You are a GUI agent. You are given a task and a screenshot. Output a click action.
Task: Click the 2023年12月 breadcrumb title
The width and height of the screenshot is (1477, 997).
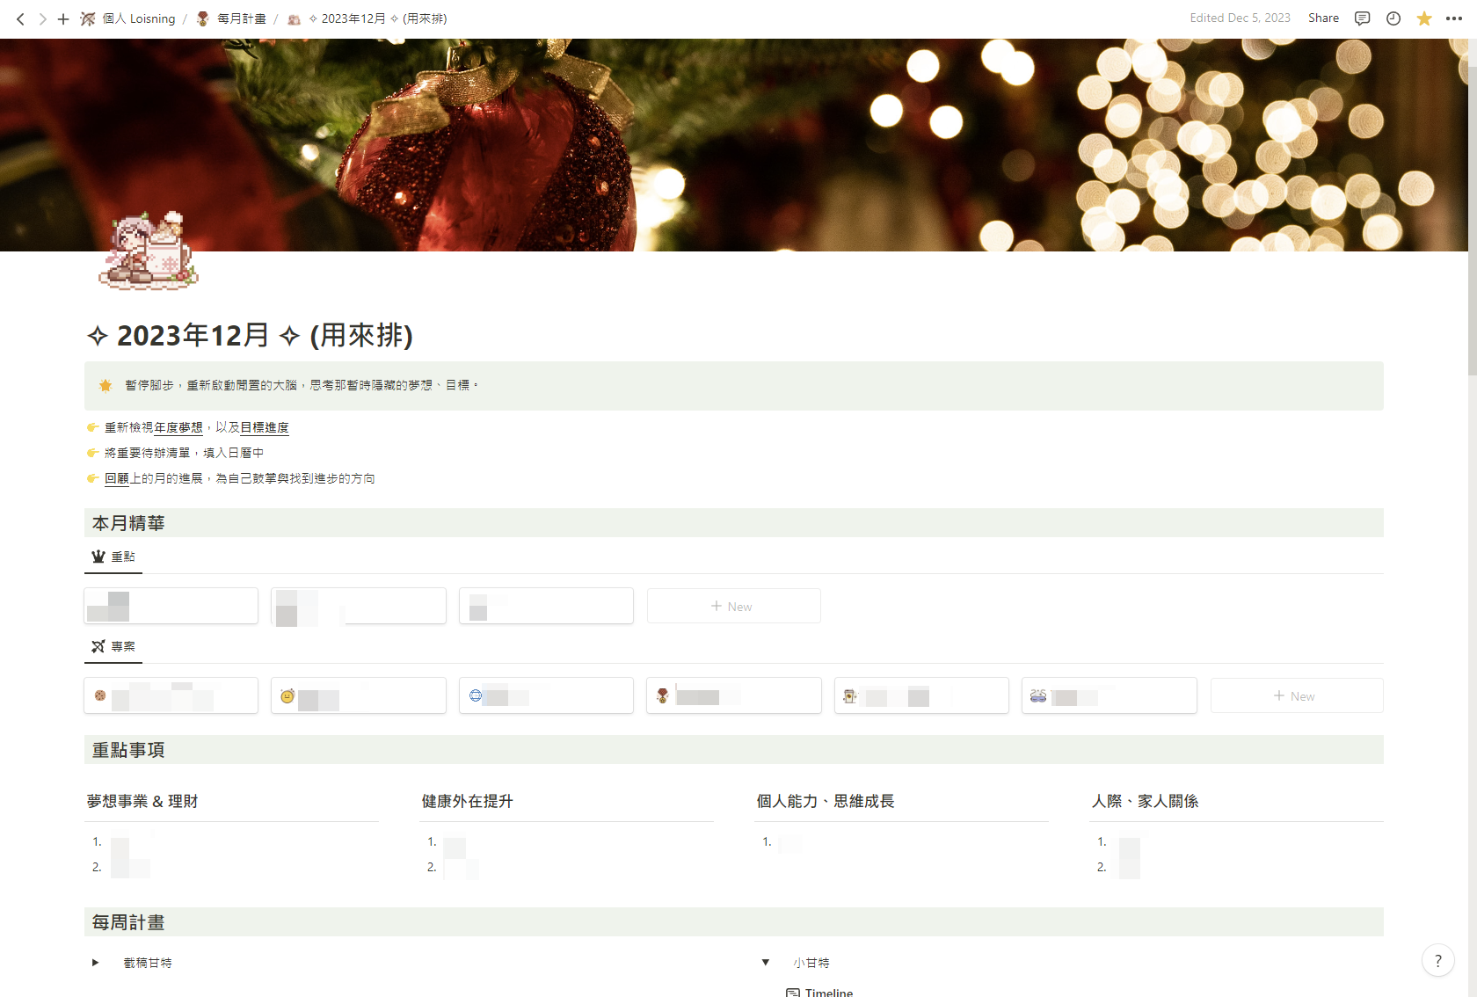tap(367, 18)
